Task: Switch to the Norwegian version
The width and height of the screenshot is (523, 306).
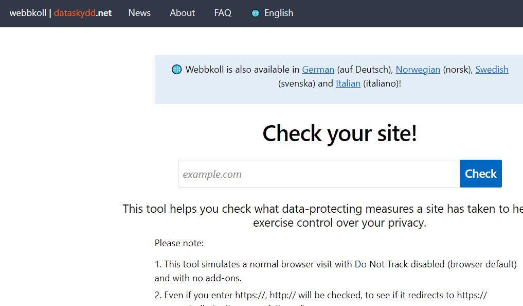Action: (x=418, y=70)
